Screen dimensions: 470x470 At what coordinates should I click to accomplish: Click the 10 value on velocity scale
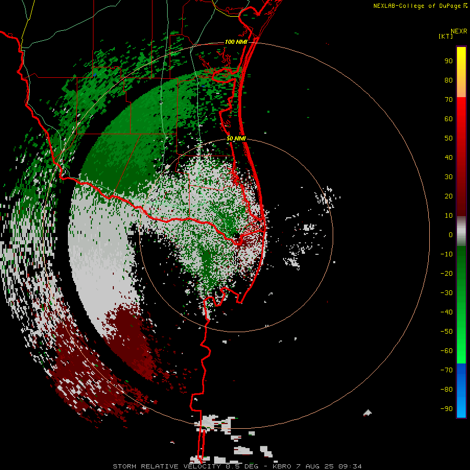(x=449, y=216)
